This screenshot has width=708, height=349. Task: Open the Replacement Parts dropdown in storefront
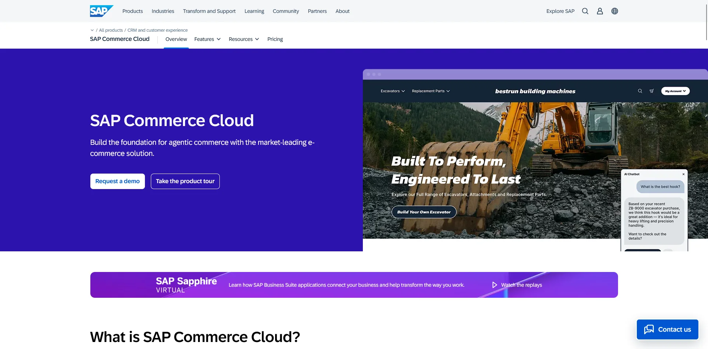[x=431, y=91]
